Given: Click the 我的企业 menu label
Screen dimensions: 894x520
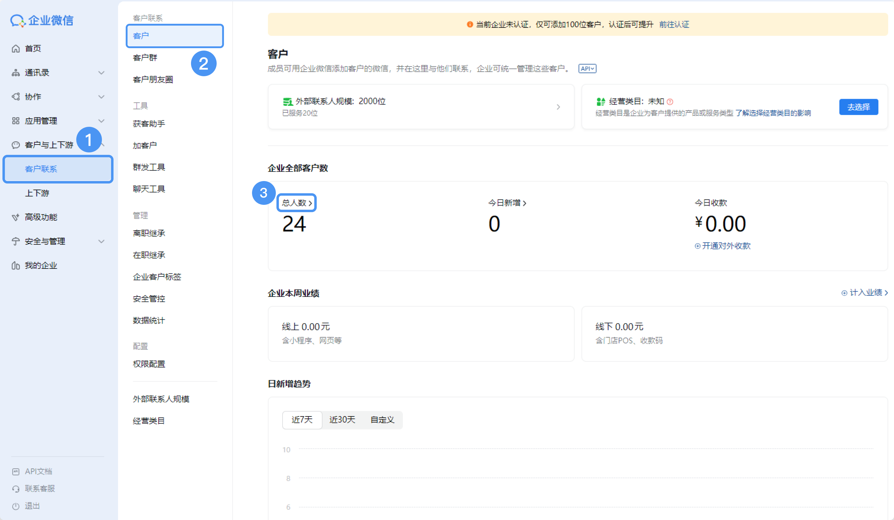Looking at the screenshot, I should pos(41,265).
